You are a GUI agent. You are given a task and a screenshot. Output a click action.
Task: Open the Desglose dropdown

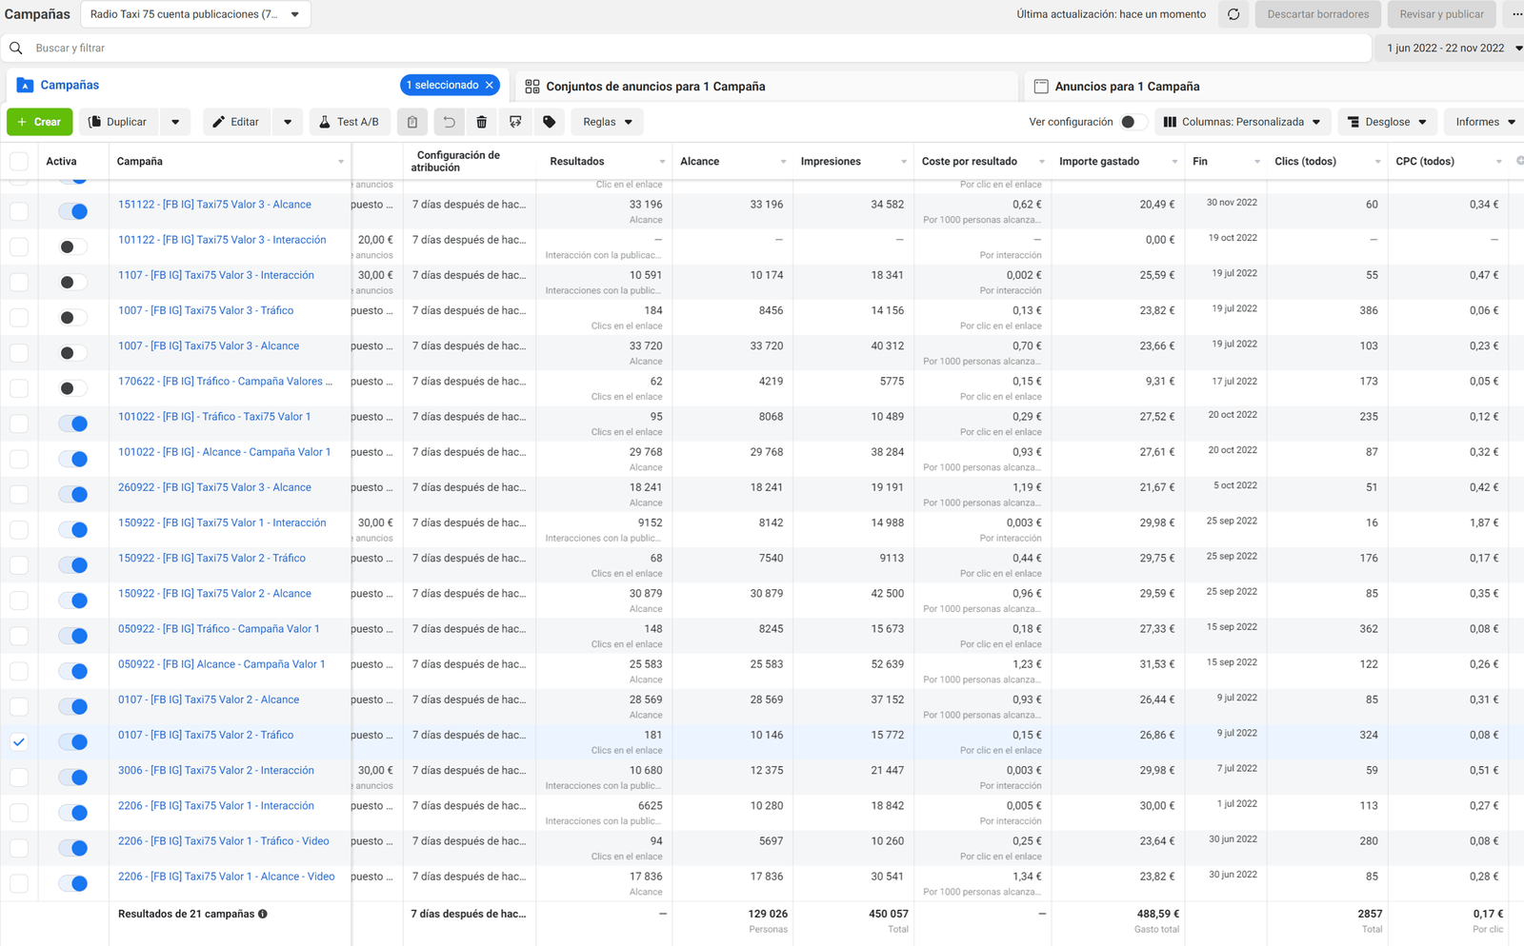(x=1387, y=122)
